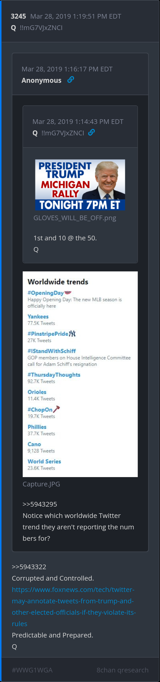Click the Capture.JPG file name
Image resolution: width=160 pixels, height=682 pixels.
[42, 484]
